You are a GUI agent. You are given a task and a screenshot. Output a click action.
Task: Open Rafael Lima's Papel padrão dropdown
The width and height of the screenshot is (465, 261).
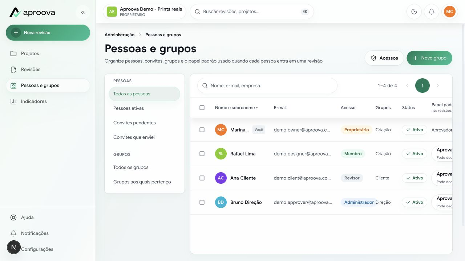click(x=442, y=154)
